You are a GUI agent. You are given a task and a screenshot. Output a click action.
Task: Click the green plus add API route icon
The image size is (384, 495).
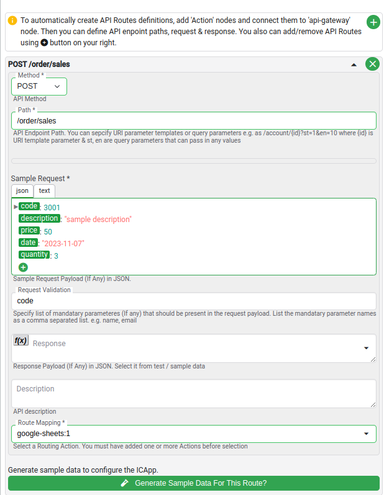tap(373, 22)
